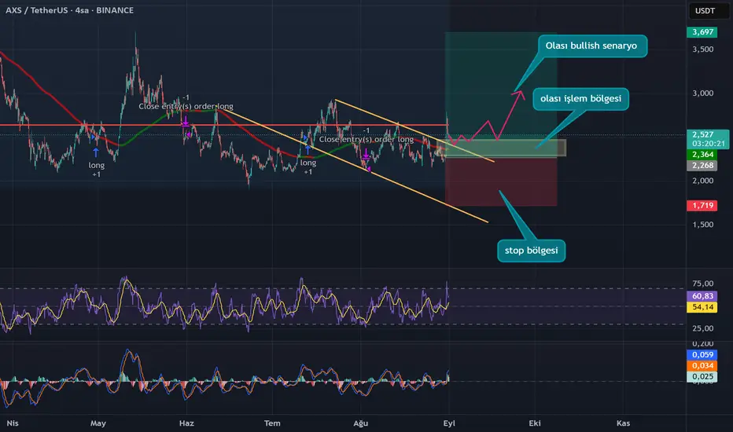This screenshot has width=733, height=432.
Task: Click the 3,697 target price label
Action: coord(702,31)
